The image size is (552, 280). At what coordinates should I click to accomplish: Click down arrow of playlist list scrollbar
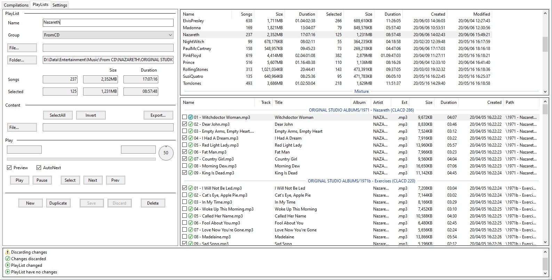[x=545, y=92]
